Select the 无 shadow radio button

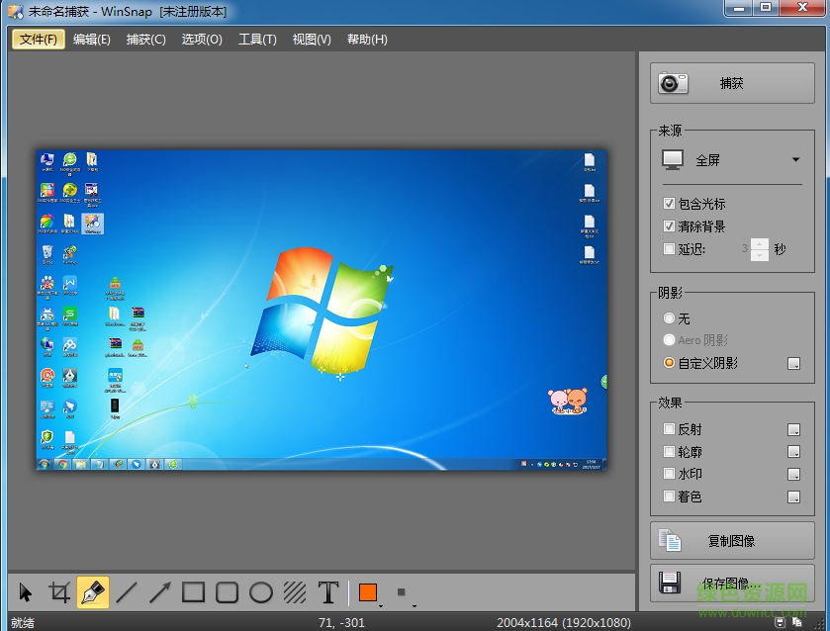[670, 318]
